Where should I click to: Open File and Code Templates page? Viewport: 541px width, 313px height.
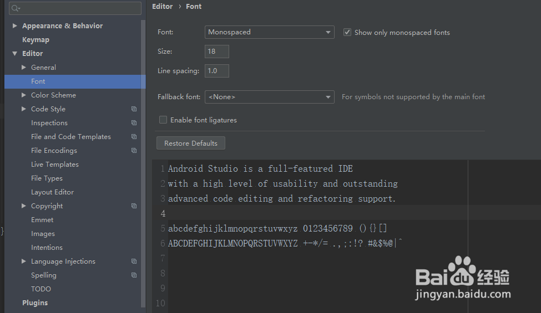coord(70,137)
